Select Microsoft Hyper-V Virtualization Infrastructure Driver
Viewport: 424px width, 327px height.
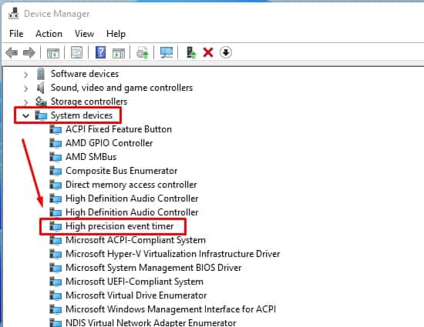coord(173,254)
